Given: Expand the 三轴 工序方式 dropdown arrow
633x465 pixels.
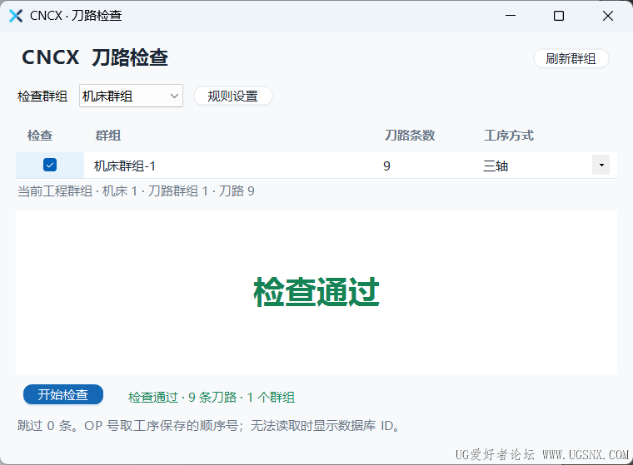Looking at the screenshot, I should (601, 165).
